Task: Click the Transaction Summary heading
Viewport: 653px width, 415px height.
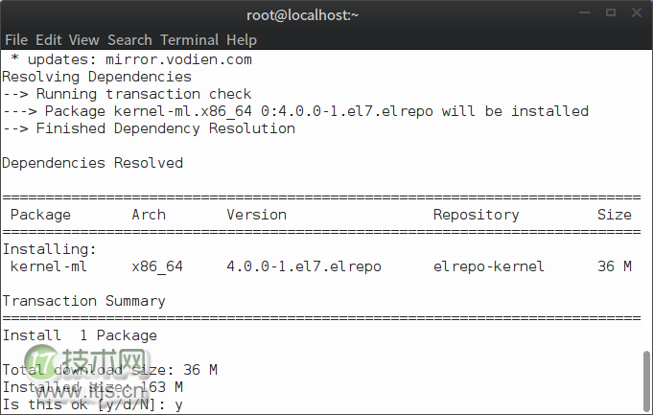Action: point(83,301)
